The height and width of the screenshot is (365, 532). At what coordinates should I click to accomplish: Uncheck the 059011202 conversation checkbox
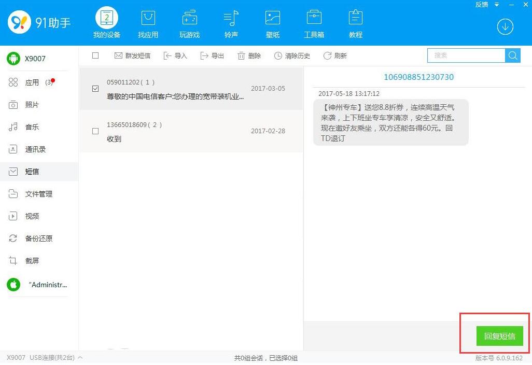coord(95,89)
